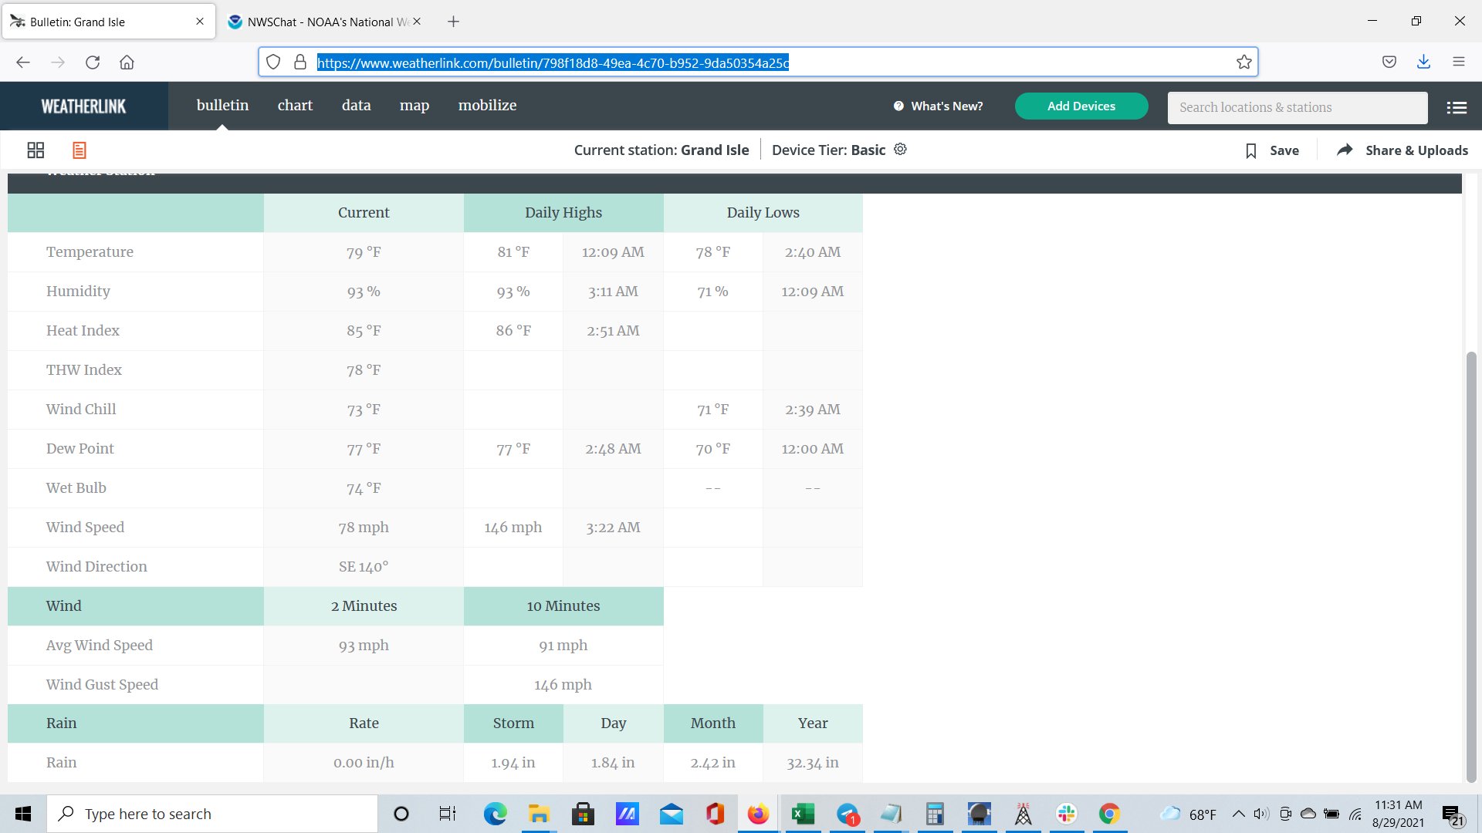The image size is (1482, 833).
Task: Open the WeatherLink list menu icon
Action: coord(1457,108)
